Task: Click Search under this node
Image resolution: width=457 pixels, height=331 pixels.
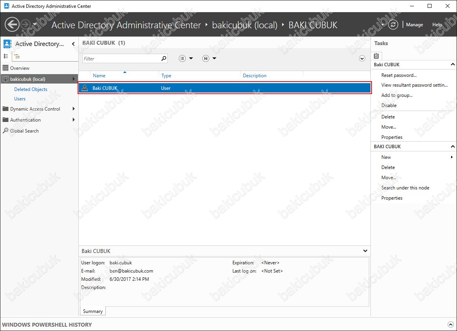Action: (405, 188)
